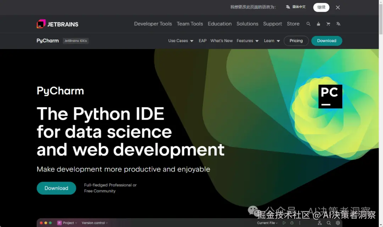Viewport: 383px width, 227px height.
Task: Open the Education menu
Action: pos(220,24)
